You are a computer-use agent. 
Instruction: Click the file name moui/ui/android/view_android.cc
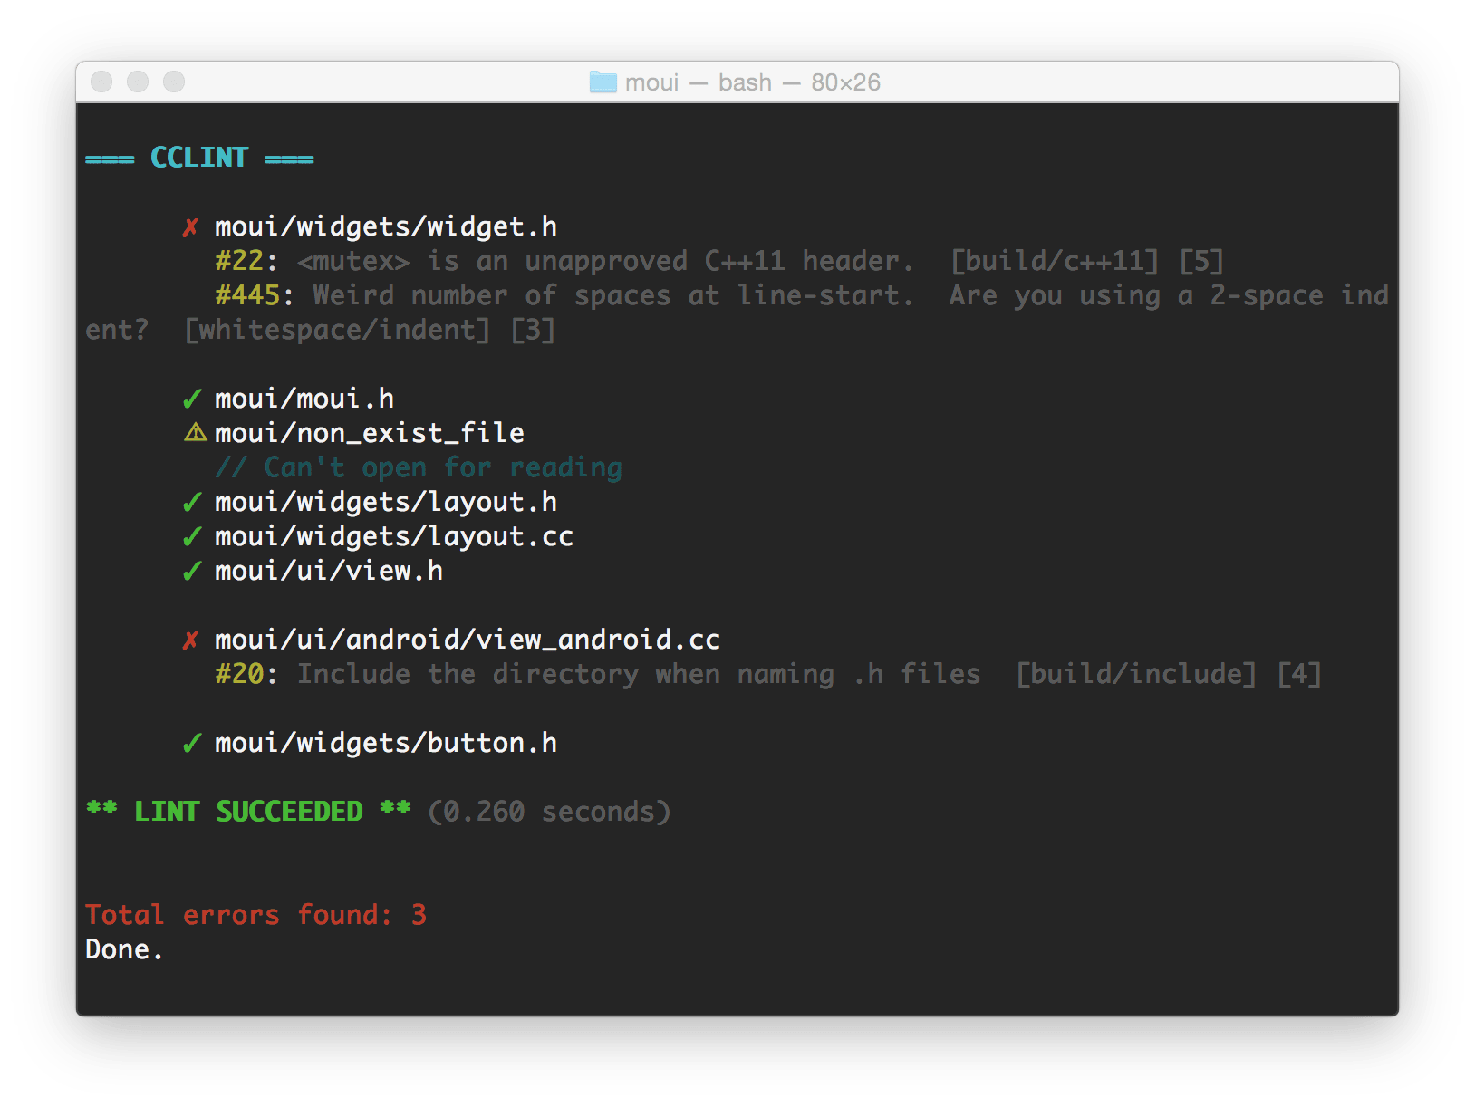[468, 640]
